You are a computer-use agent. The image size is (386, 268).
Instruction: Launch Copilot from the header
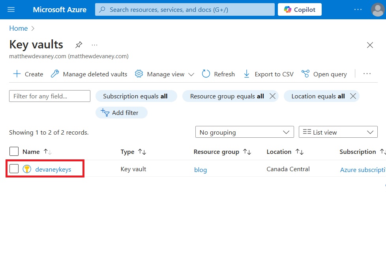(x=300, y=9)
